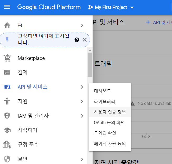Click the billing card icon
172x164 pixels.
pos(7,72)
